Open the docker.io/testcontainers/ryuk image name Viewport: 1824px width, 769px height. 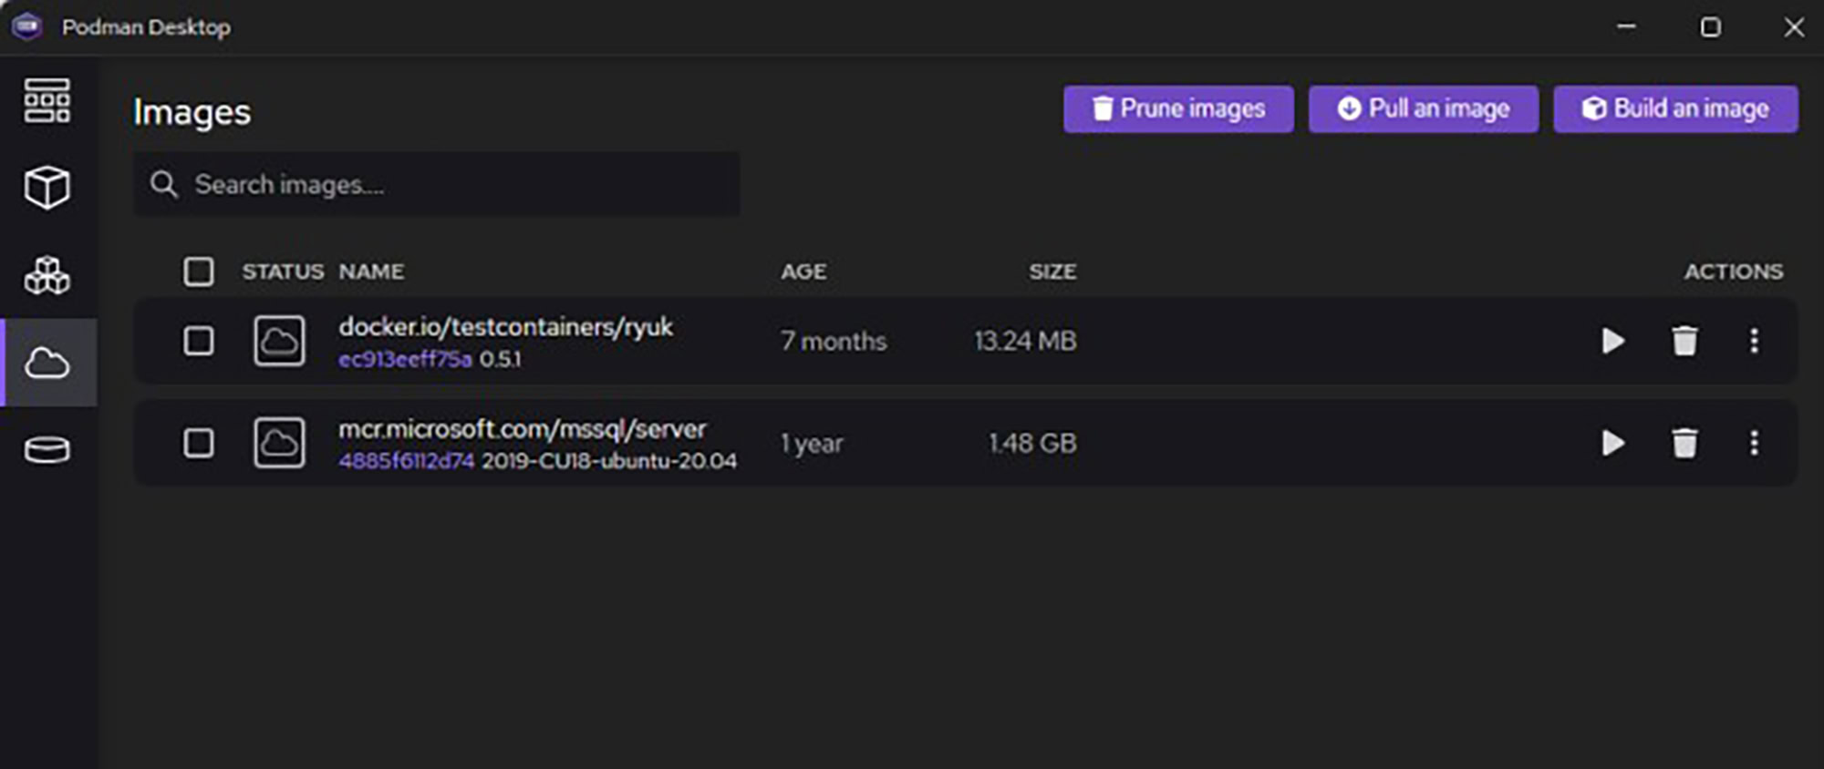pyautogui.click(x=505, y=327)
